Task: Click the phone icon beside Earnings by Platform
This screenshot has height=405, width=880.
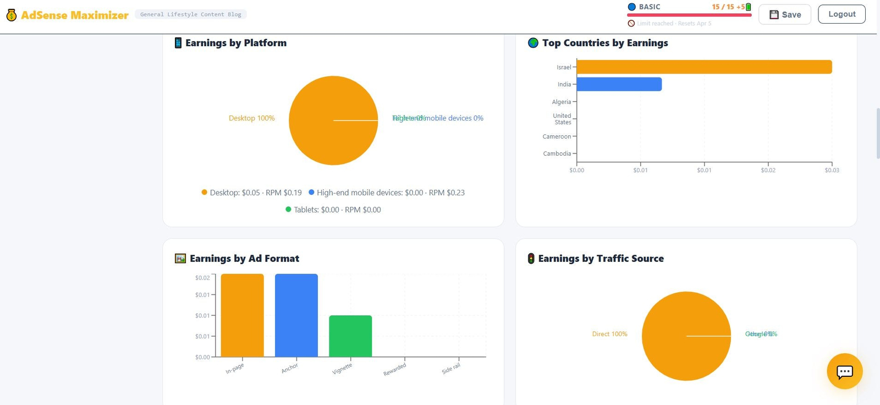Action: coord(178,43)
